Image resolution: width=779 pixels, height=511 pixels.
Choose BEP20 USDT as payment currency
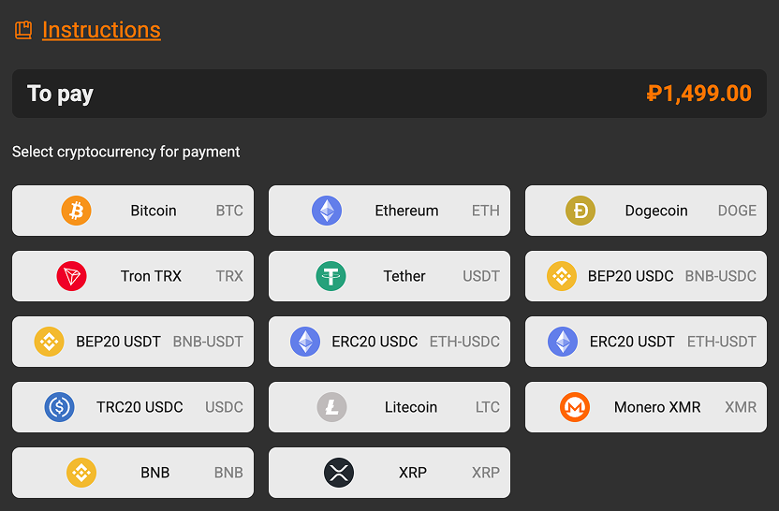132,342
